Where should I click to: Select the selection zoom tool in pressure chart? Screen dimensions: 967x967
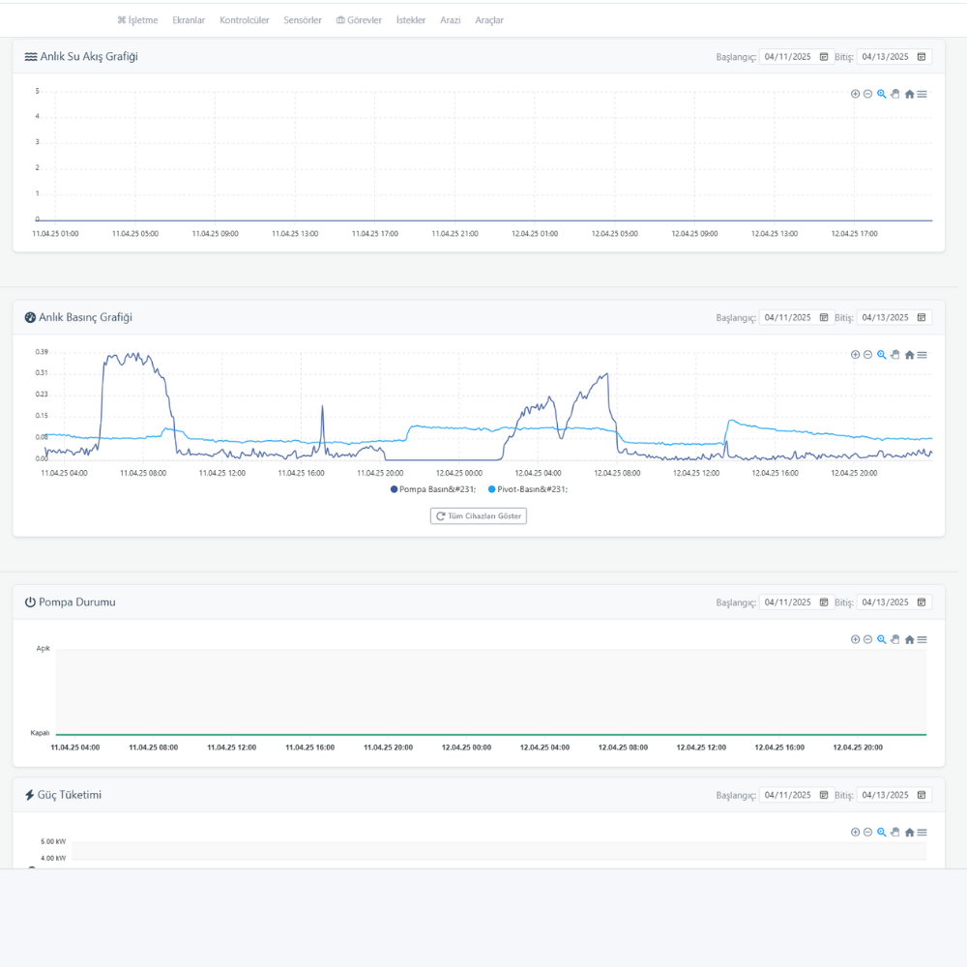(881, 355)
